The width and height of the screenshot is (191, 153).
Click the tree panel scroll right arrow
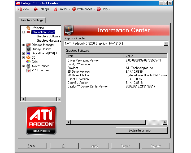coord(59,99)
